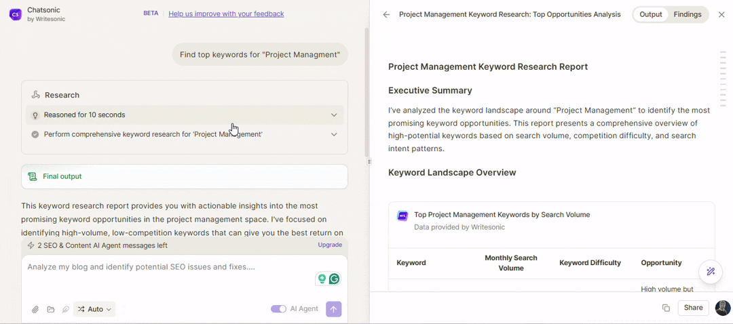Click the Chatsonic logo icon
Screen dimensions: 733x324
pos(15,14)
